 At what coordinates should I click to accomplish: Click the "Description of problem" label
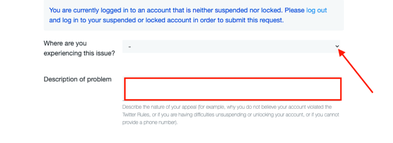[78, 80]
